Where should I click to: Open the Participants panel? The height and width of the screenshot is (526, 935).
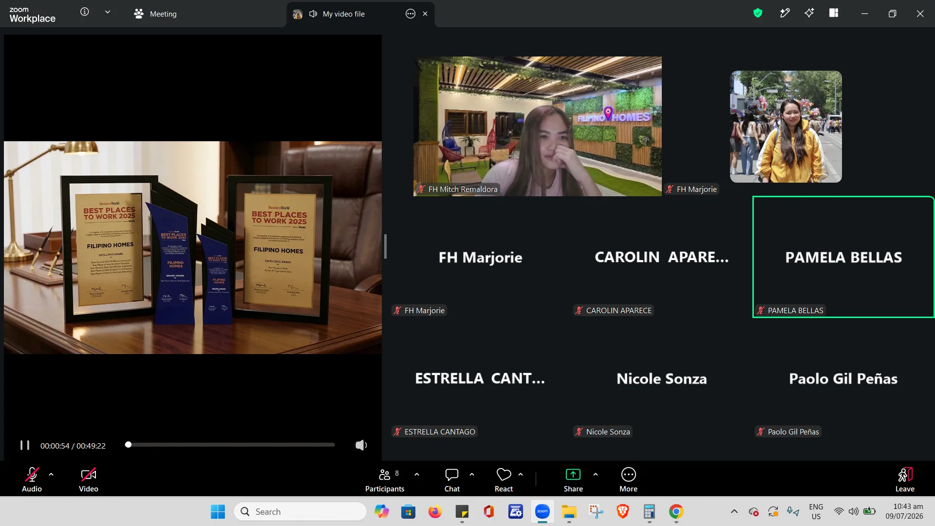pyautogui.click(x=385, y=479)
